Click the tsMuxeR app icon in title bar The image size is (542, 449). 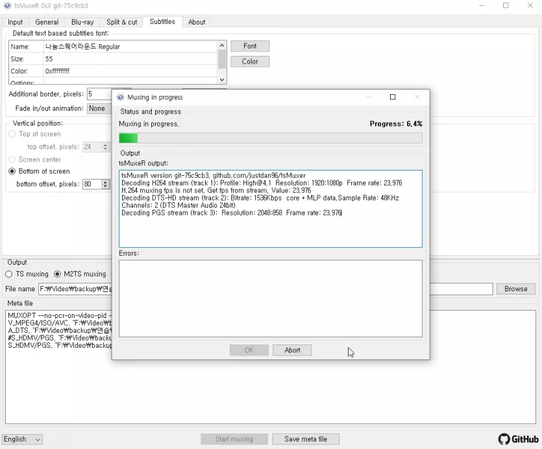point(7,6)
